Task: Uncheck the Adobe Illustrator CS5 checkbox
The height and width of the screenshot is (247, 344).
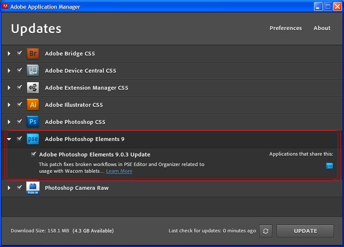Action: pyautogui.click(x=19, y=105)
